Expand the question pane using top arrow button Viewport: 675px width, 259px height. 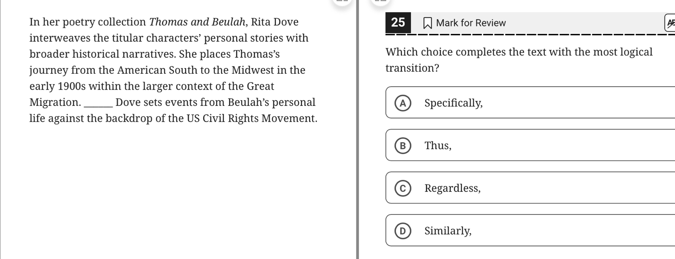[x=380, y=2]
